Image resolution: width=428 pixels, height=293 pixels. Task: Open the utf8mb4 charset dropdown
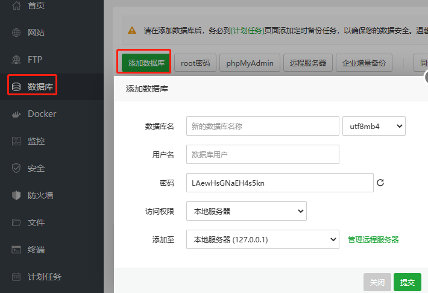tap(373, 126)
